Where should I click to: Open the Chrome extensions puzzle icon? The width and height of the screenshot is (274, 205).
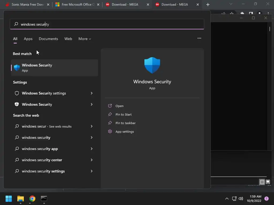pyautogui.click(x=242, y=13)
